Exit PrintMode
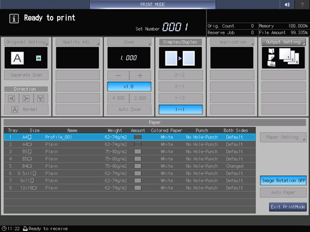 (288, 207)
